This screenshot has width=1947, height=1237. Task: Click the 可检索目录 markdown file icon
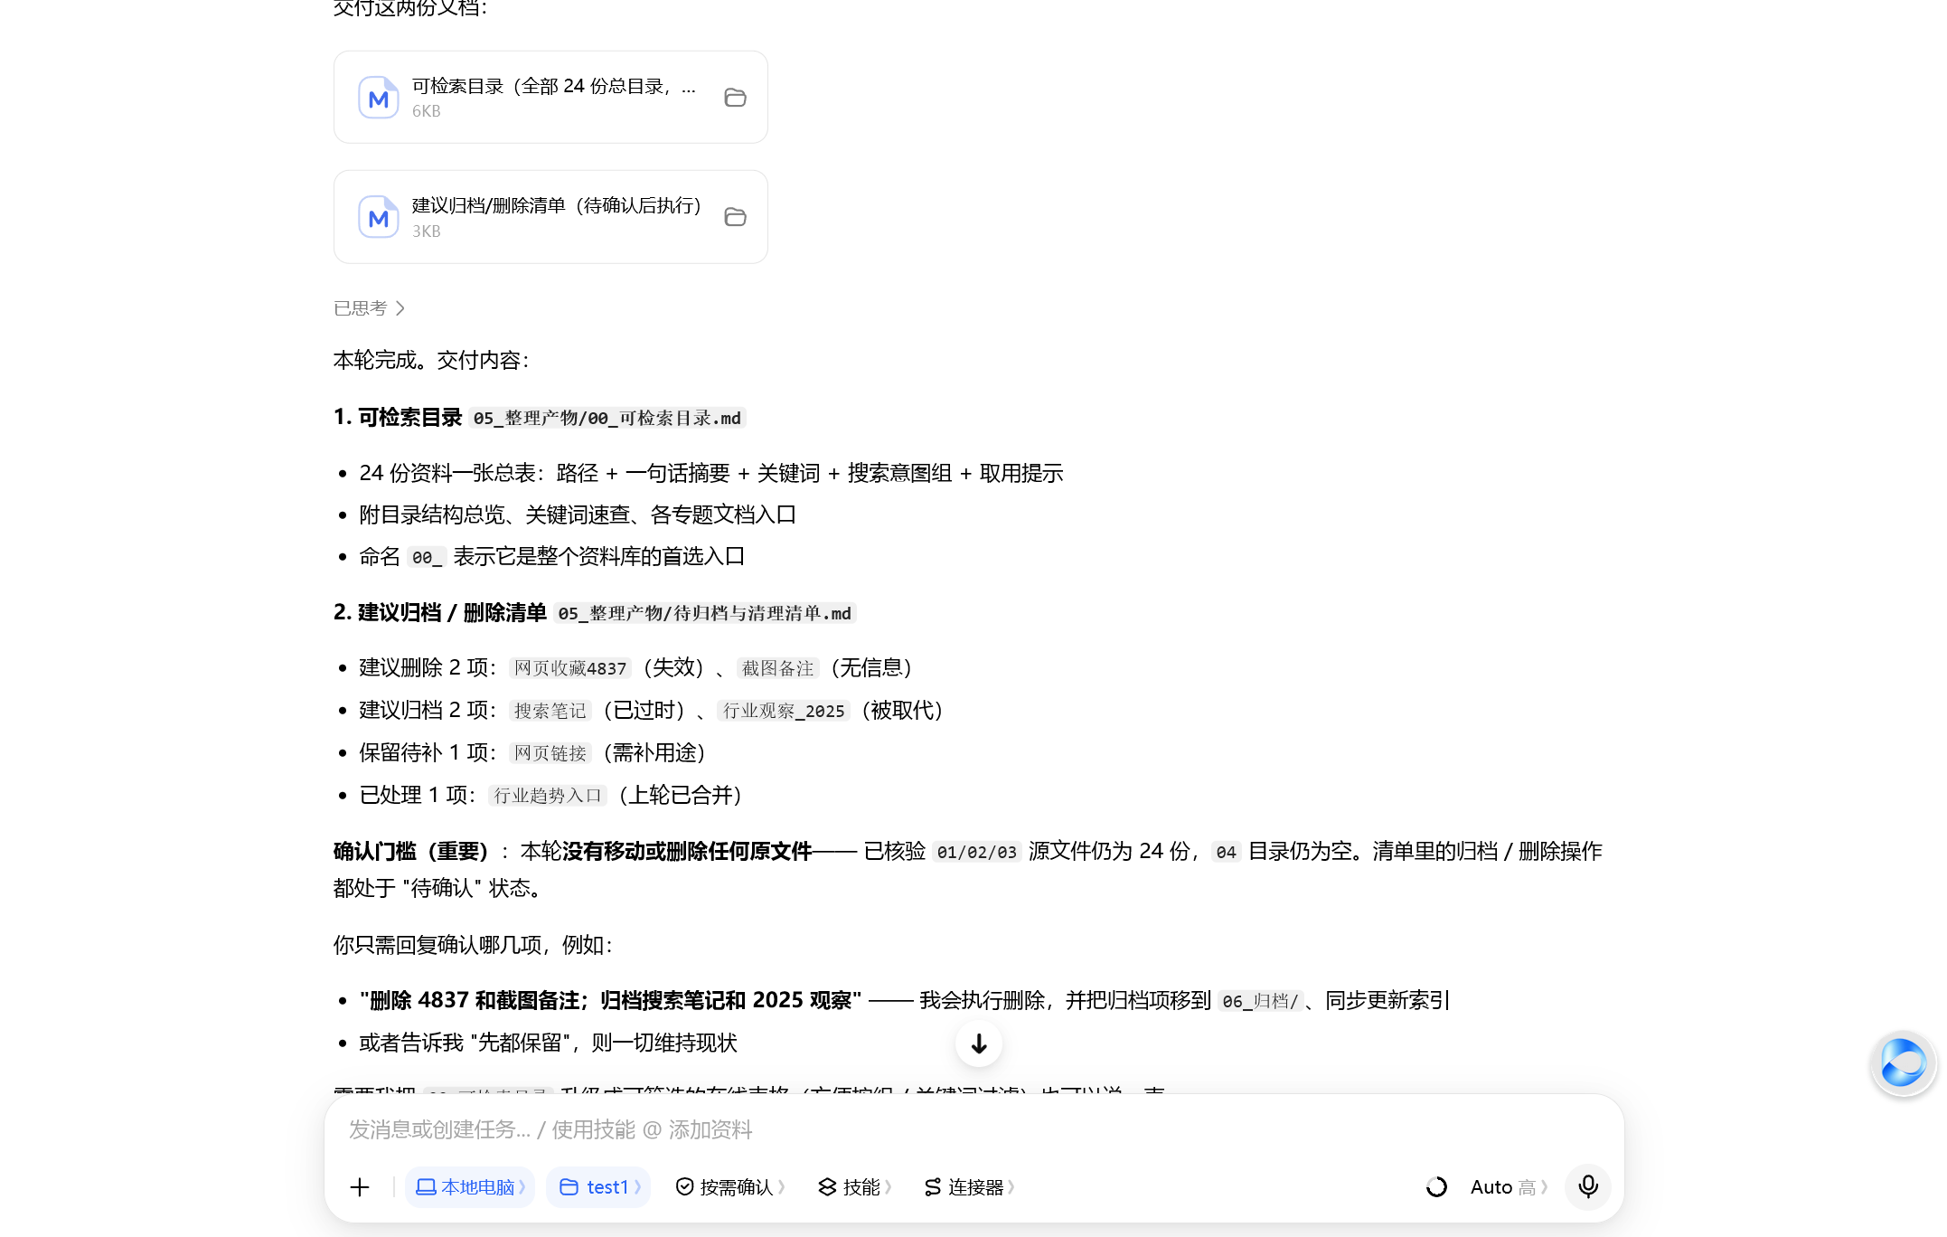378,98
